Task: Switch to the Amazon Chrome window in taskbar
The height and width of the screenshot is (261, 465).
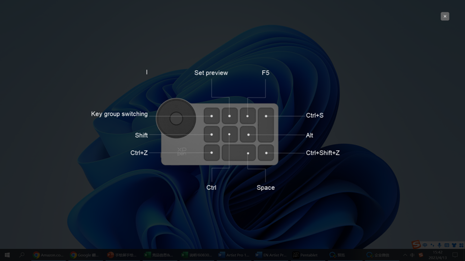Action: (x=48, y=255)
